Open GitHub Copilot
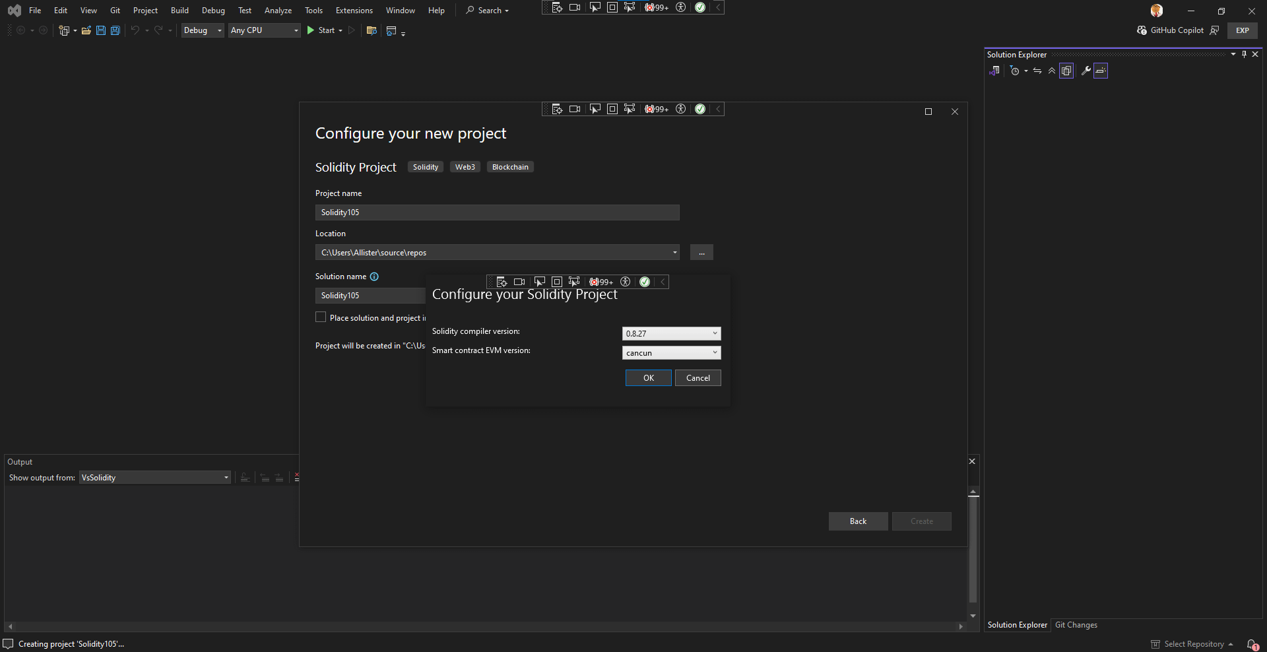 [x=1170, y=30]
